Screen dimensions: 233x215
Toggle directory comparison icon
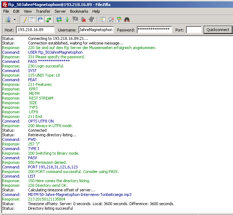[x=103, y=19]
